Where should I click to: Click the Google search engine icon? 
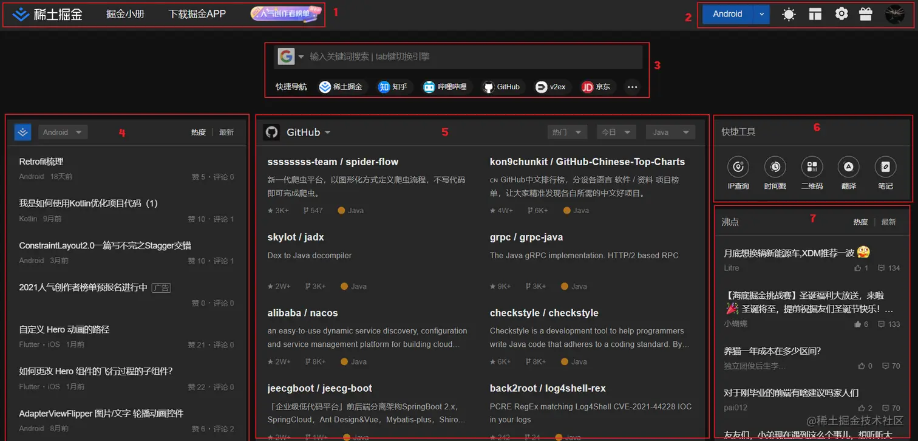point(286,56)
